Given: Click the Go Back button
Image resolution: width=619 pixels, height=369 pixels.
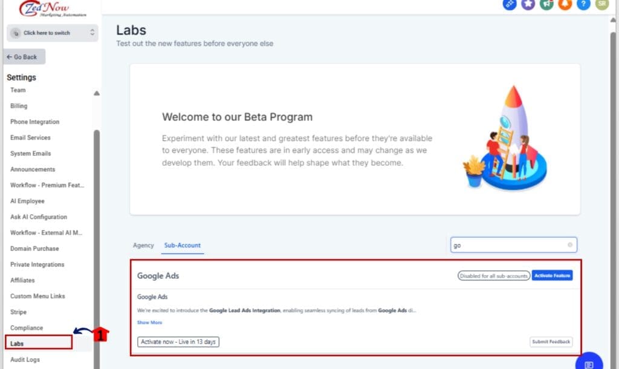Looking at the screenshot, I should (x=24, y=56).
